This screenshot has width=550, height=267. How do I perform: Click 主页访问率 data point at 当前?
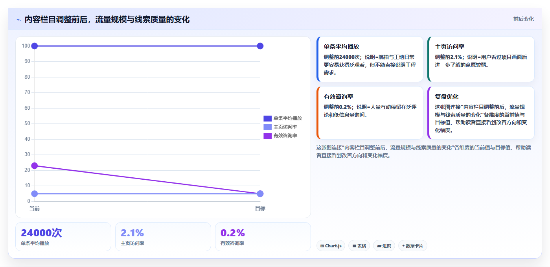35,193
